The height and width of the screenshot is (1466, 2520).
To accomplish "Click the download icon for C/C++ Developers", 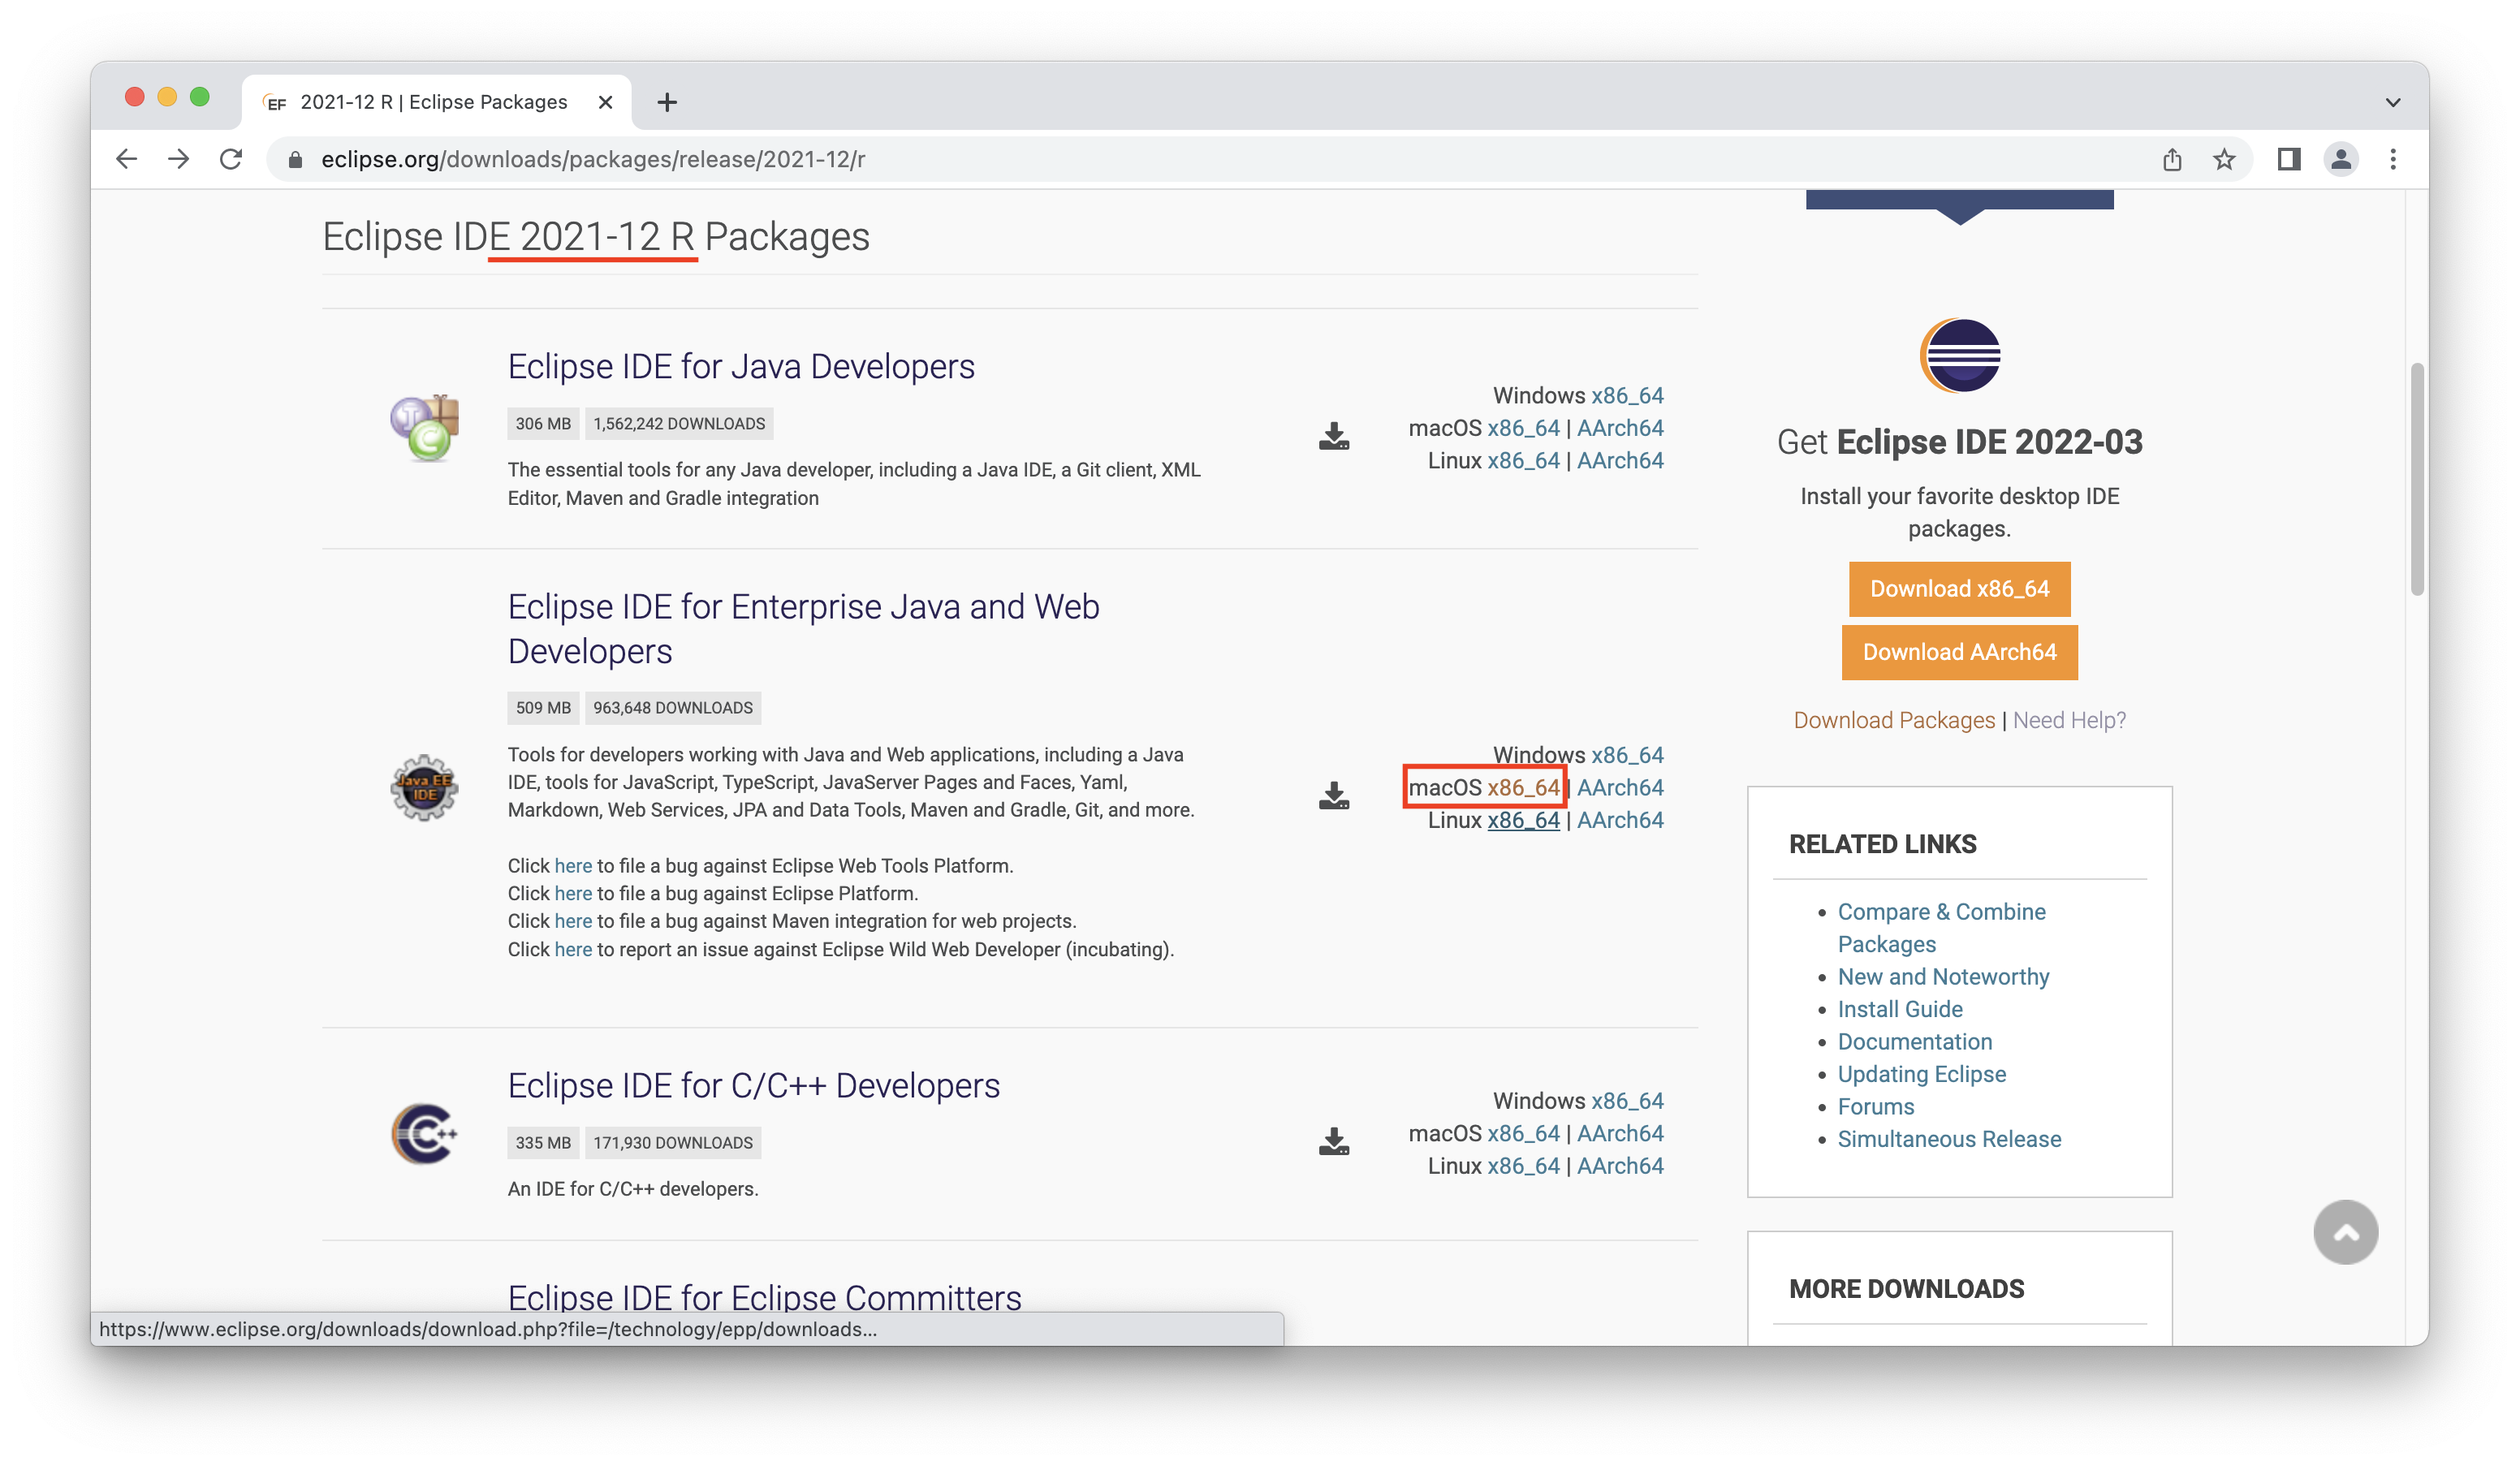I will point(1333,1141).
